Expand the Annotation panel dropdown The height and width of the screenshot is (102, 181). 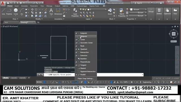(x=59, y=19)
